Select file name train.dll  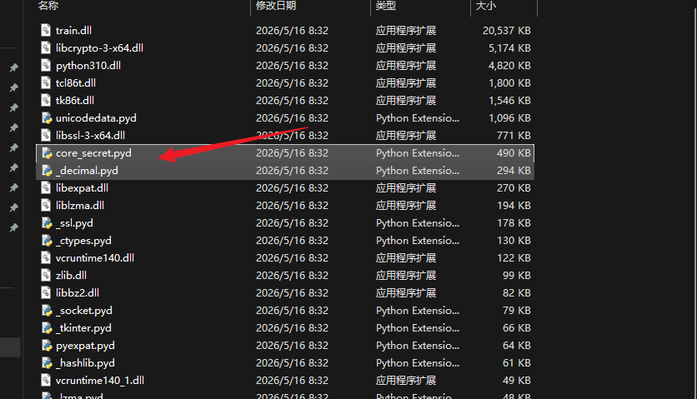(x=74, y=30)
